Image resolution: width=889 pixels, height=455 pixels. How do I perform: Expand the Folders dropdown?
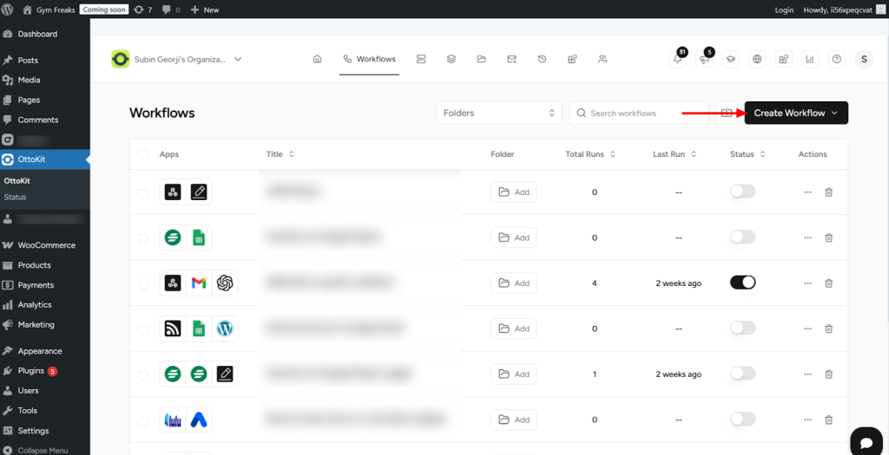(x=499, y=113)
